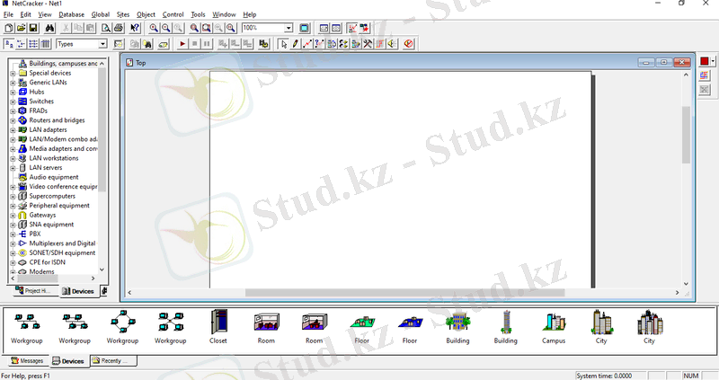Open the Window menu
Image resolution: width=719 pixels, height=380 pixels.
coord(224,14)
